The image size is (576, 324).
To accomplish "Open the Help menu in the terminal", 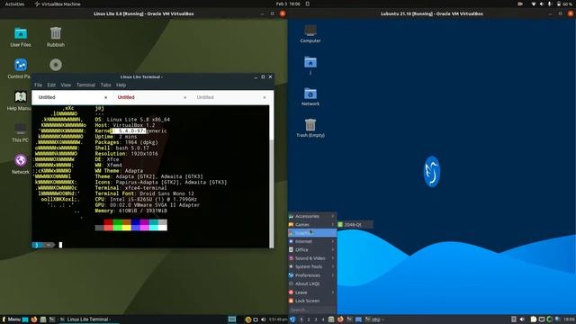I will tap(121, 85).
